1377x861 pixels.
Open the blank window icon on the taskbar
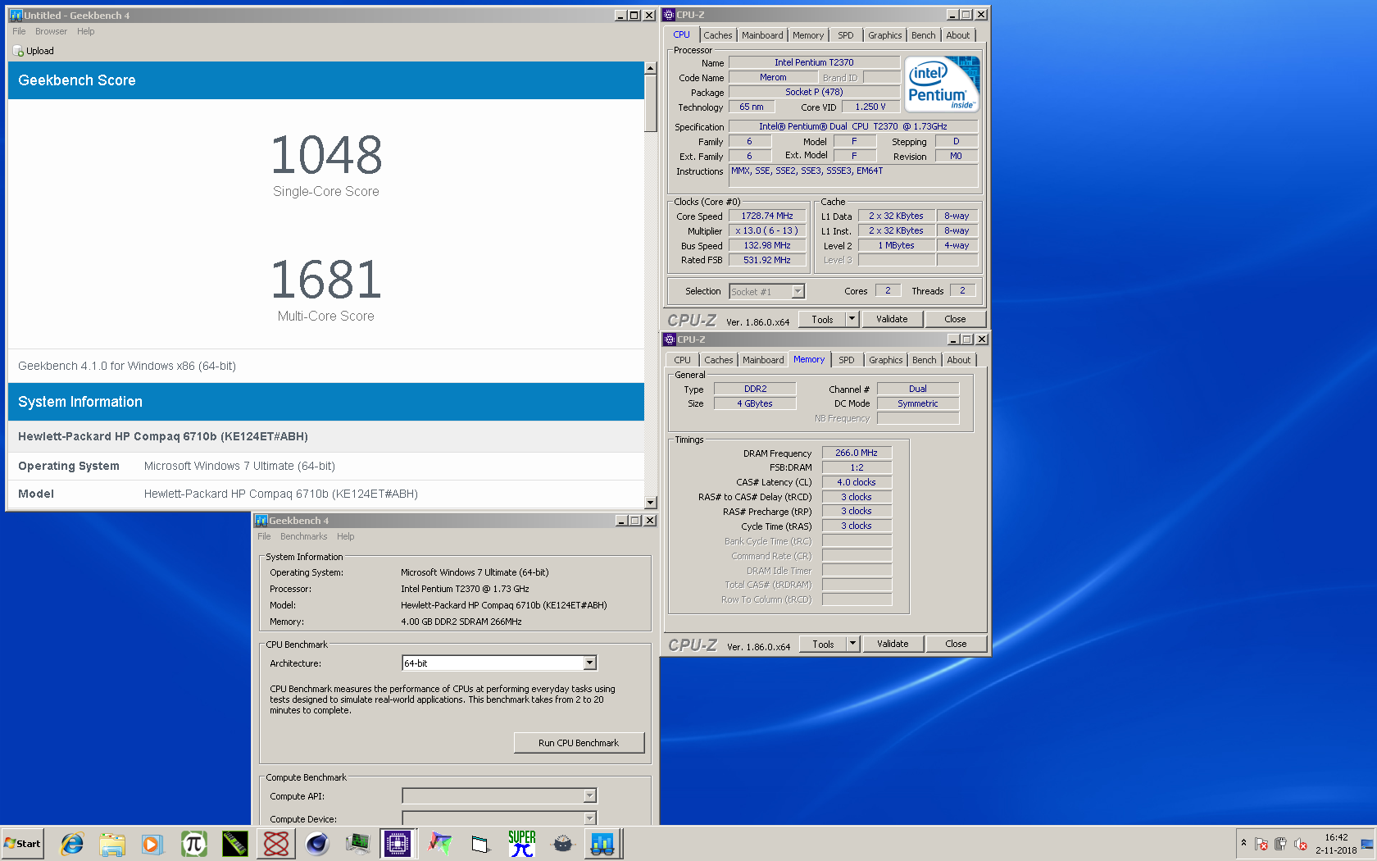[x=480, y=843]
